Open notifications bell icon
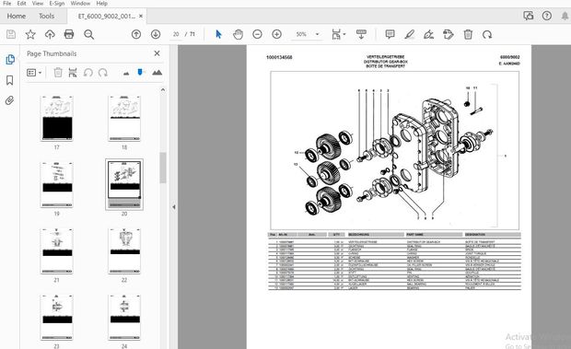Viewport: 571px width, 349px height. 565,16
